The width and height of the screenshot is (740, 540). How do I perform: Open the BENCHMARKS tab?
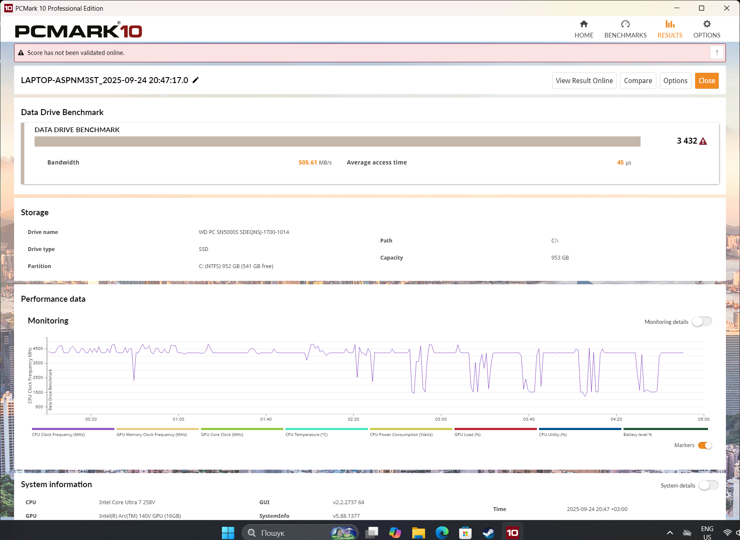tap(625, 29)
